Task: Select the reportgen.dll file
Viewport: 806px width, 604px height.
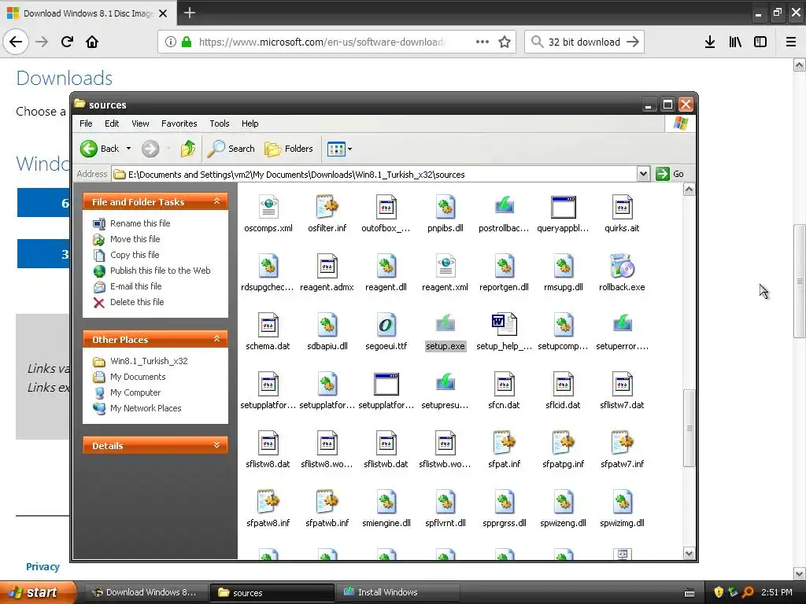Action: tap(505, 273)
